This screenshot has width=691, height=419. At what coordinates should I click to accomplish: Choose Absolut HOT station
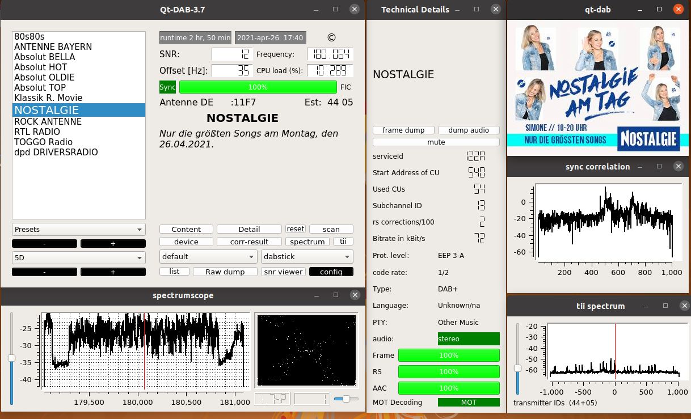[x=79, y=67]
